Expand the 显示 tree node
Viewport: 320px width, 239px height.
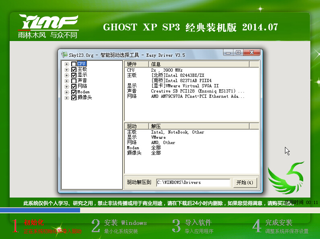pyautogui.click(x=66, y=75)
